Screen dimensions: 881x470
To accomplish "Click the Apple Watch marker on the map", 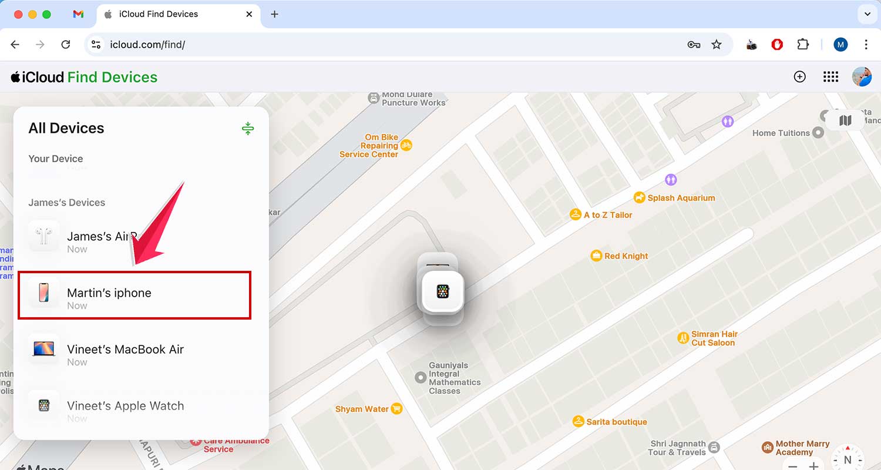I will (x=442, y=291).
